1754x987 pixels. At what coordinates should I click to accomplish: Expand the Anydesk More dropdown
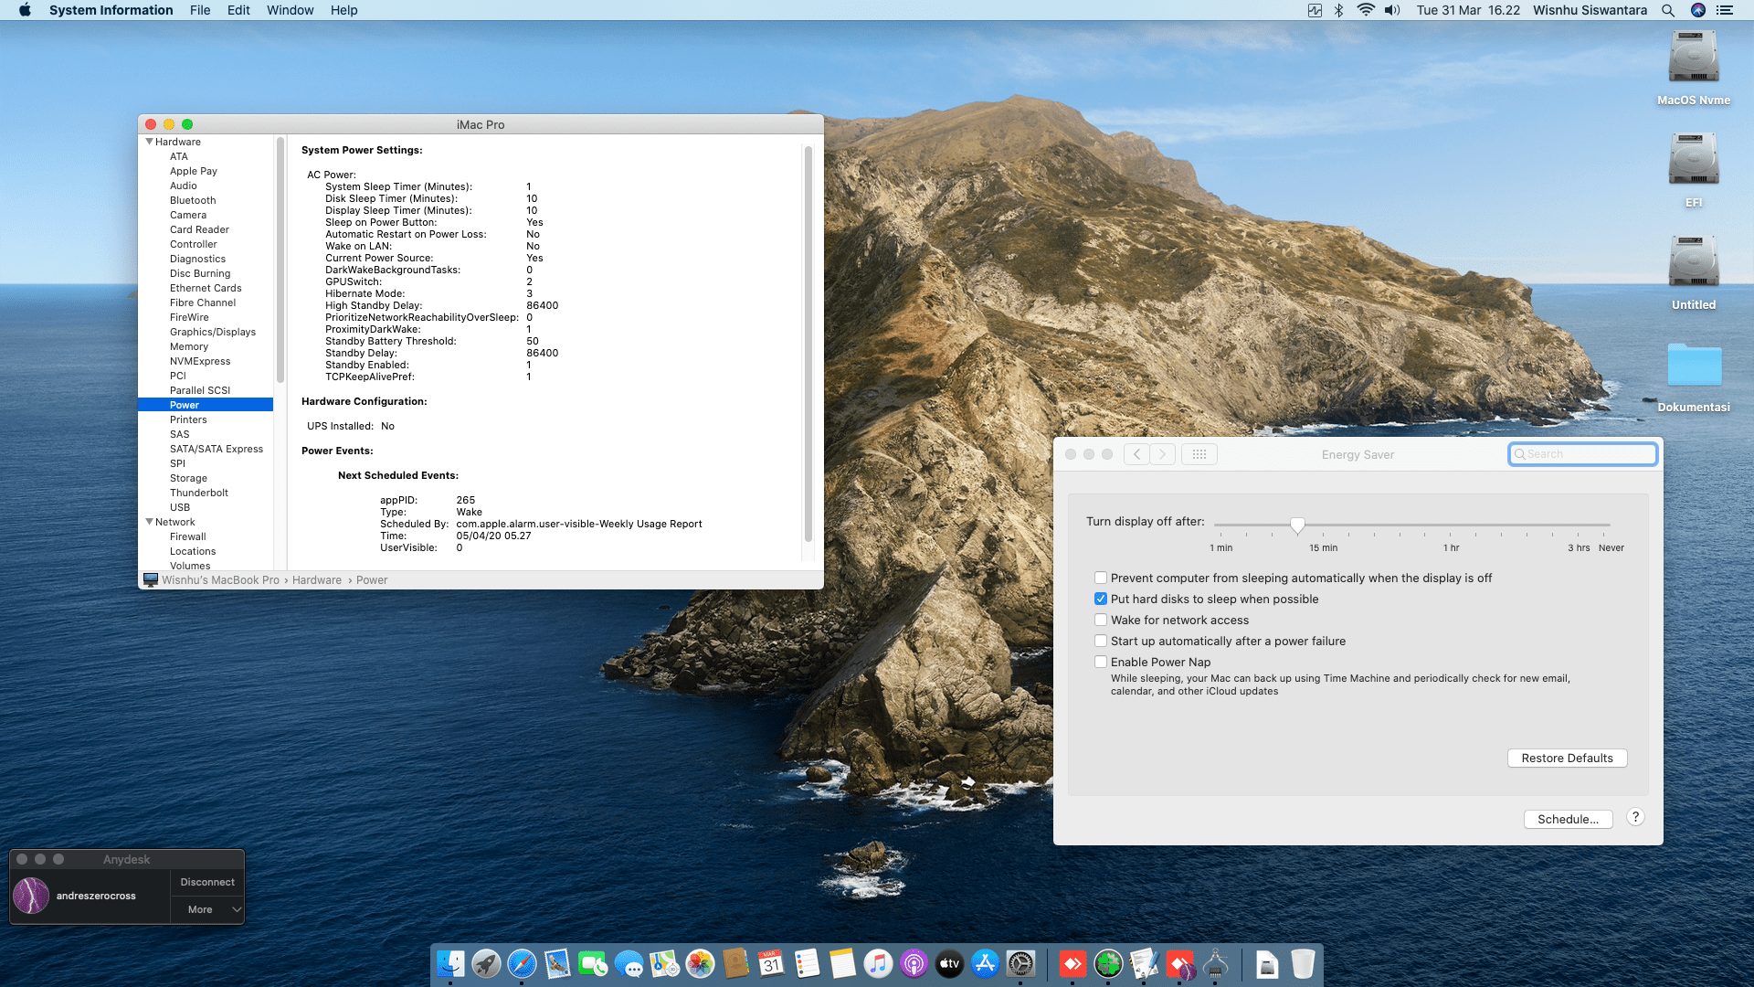tap(207, 909)
